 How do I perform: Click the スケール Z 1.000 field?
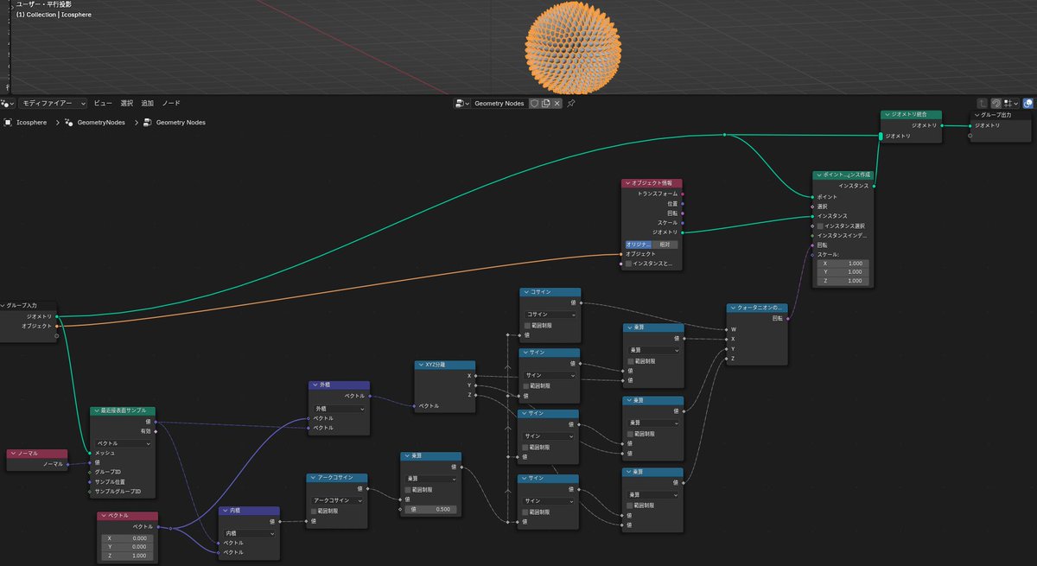[843, 281]
